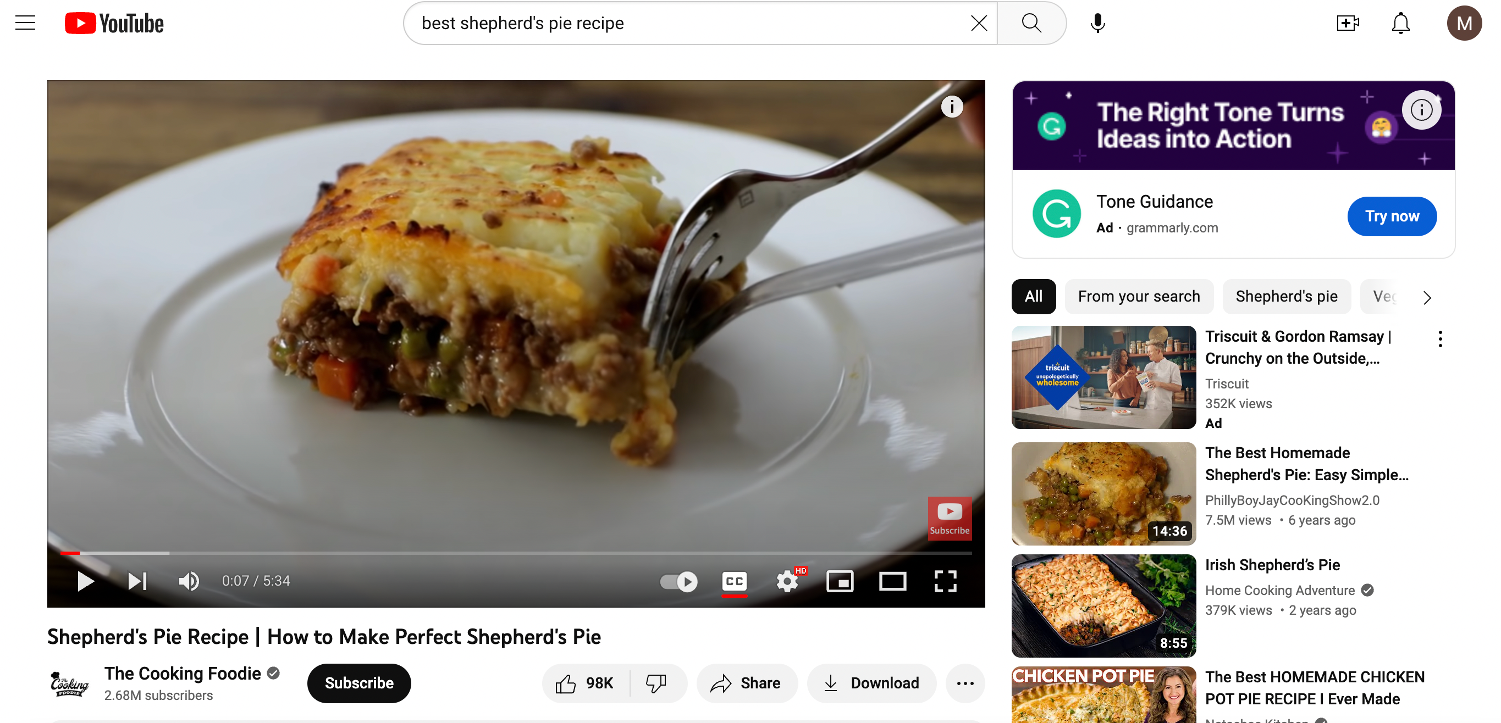Subscribe to The Cooking Foodie
Image resolution: width=1501 pixels, height=723 pixels.
(x=358, y=682)
